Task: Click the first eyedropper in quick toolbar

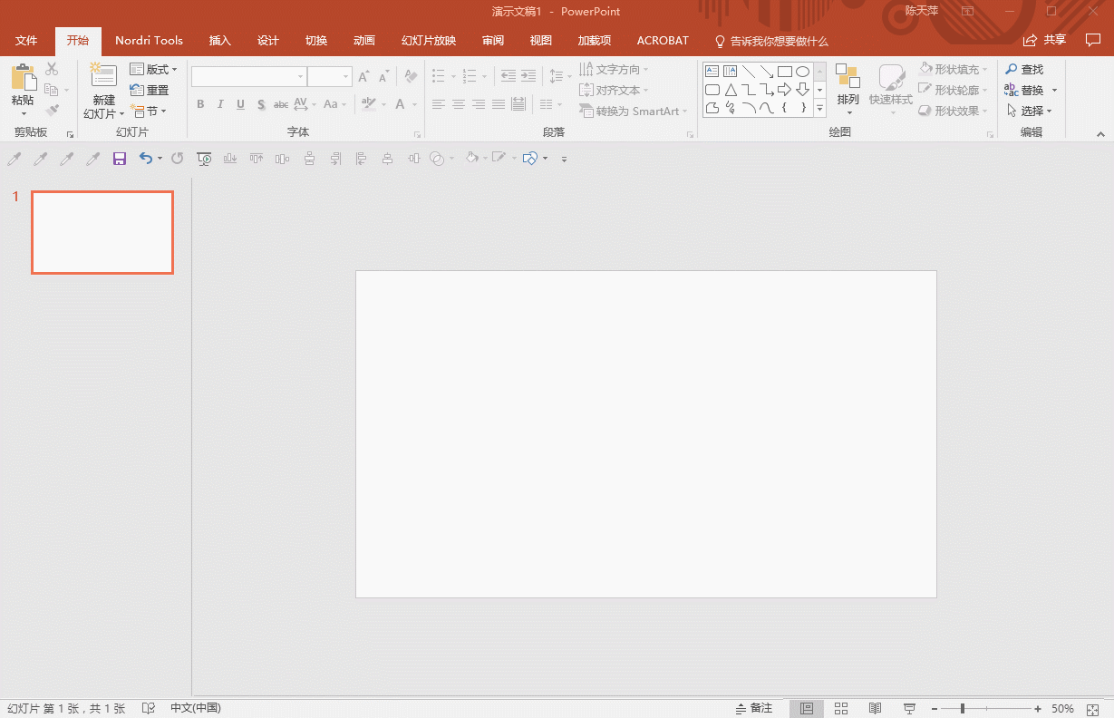Action: click(x=14, y=159)
